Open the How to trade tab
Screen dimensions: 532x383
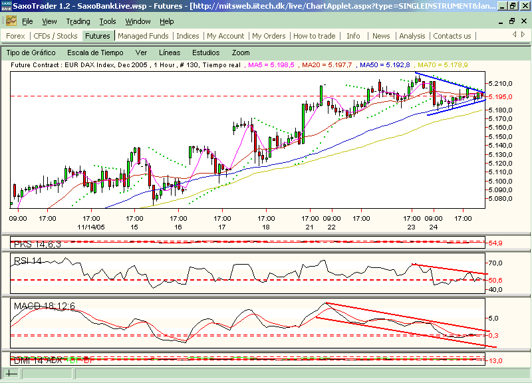click(314, 36)
